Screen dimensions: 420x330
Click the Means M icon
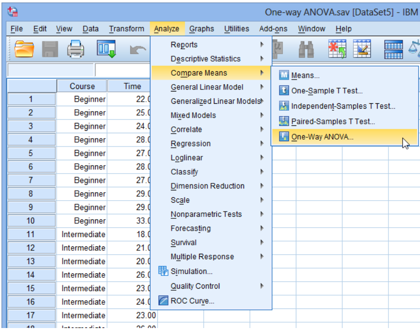point(283,75)
